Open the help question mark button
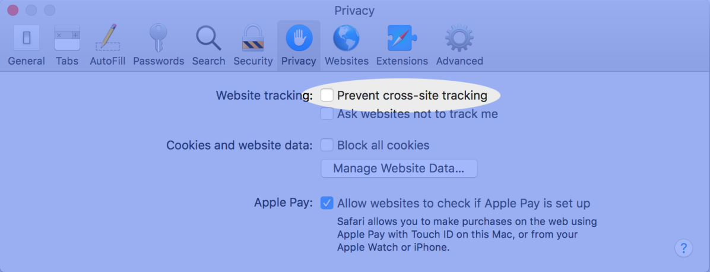 pyautogui.click(x=684, y=248)
